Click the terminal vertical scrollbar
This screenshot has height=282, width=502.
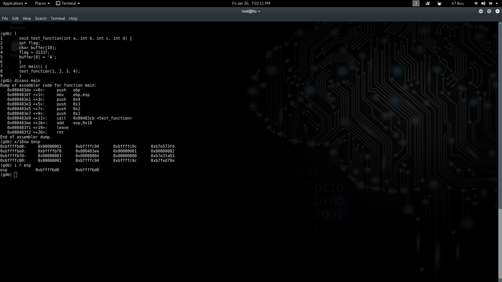(x=500, y=151)
